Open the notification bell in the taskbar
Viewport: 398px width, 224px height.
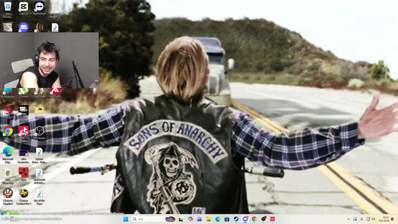click(x=392, y=219)
